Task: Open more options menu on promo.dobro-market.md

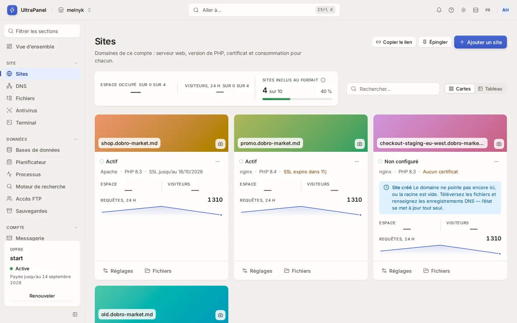Action: pyautogui.click(x=357, y=161)
